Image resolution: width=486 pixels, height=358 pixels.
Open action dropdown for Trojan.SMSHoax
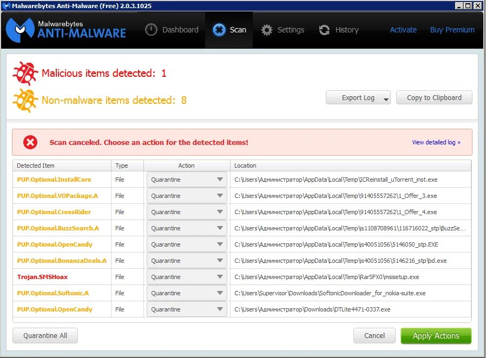(x=187, y=277)
